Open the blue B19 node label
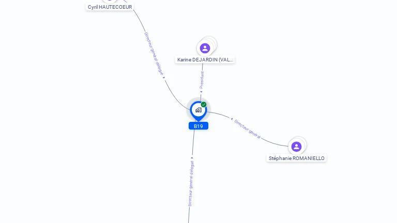This screenshot has height=223, width=397. [198, 126]
